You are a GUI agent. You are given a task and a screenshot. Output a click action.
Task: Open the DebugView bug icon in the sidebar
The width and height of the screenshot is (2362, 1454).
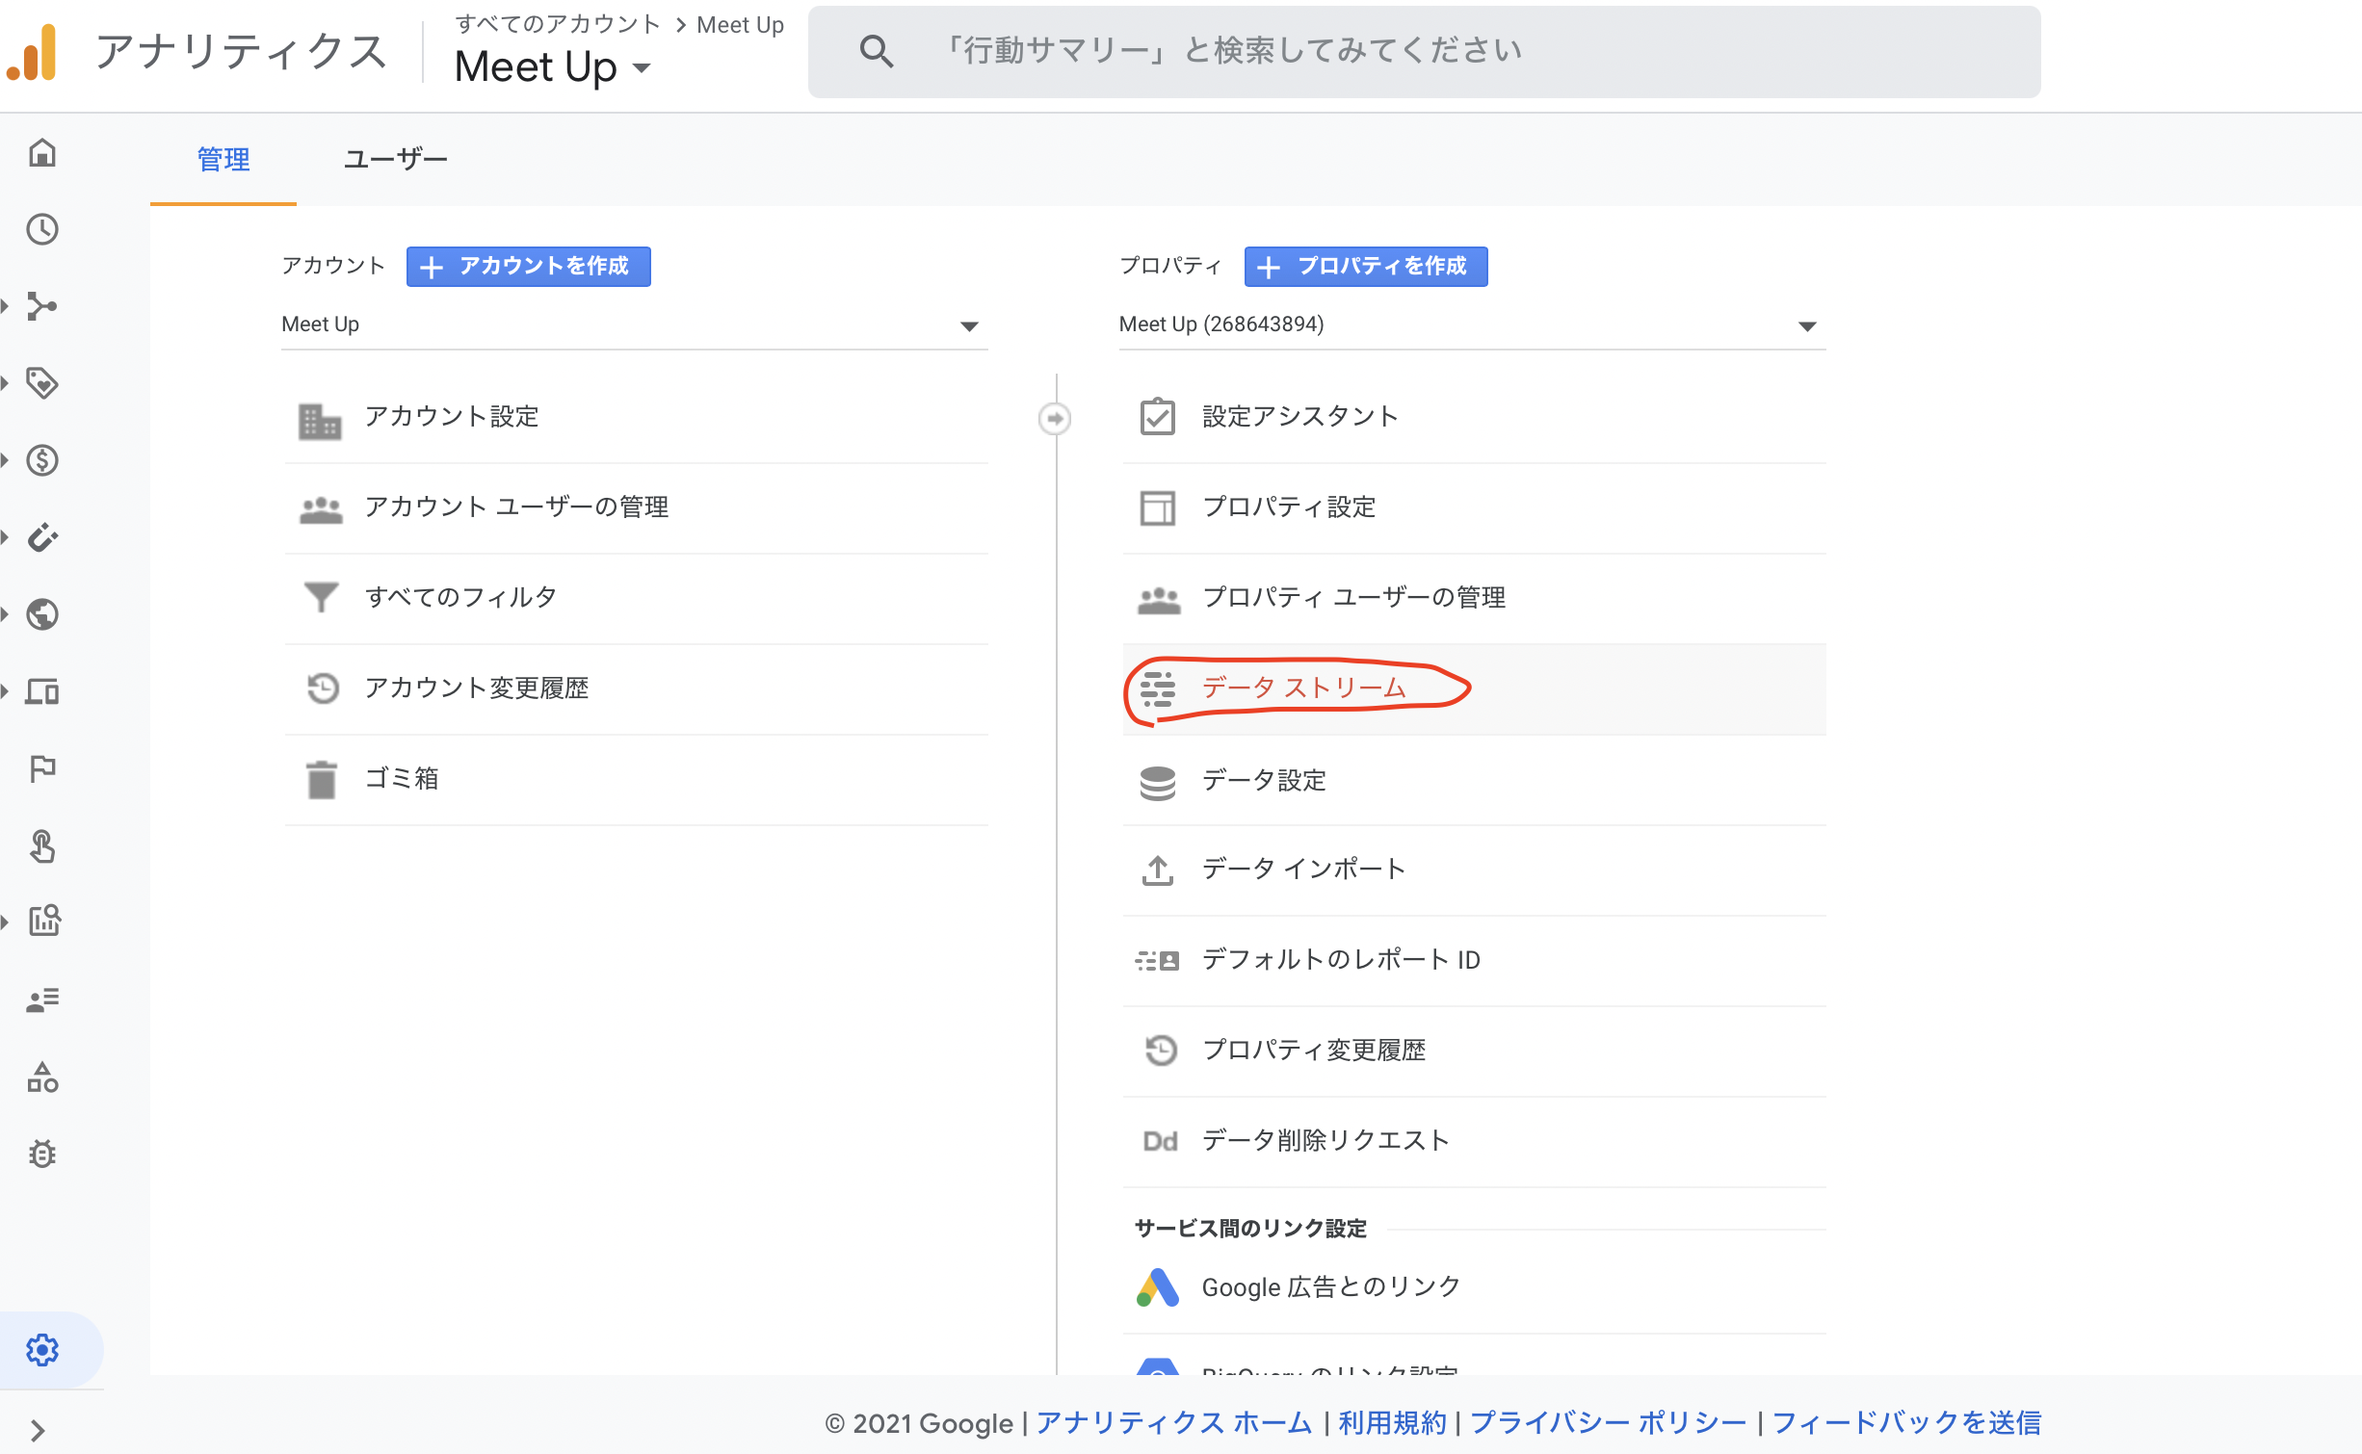click(x=42, y=1154)
